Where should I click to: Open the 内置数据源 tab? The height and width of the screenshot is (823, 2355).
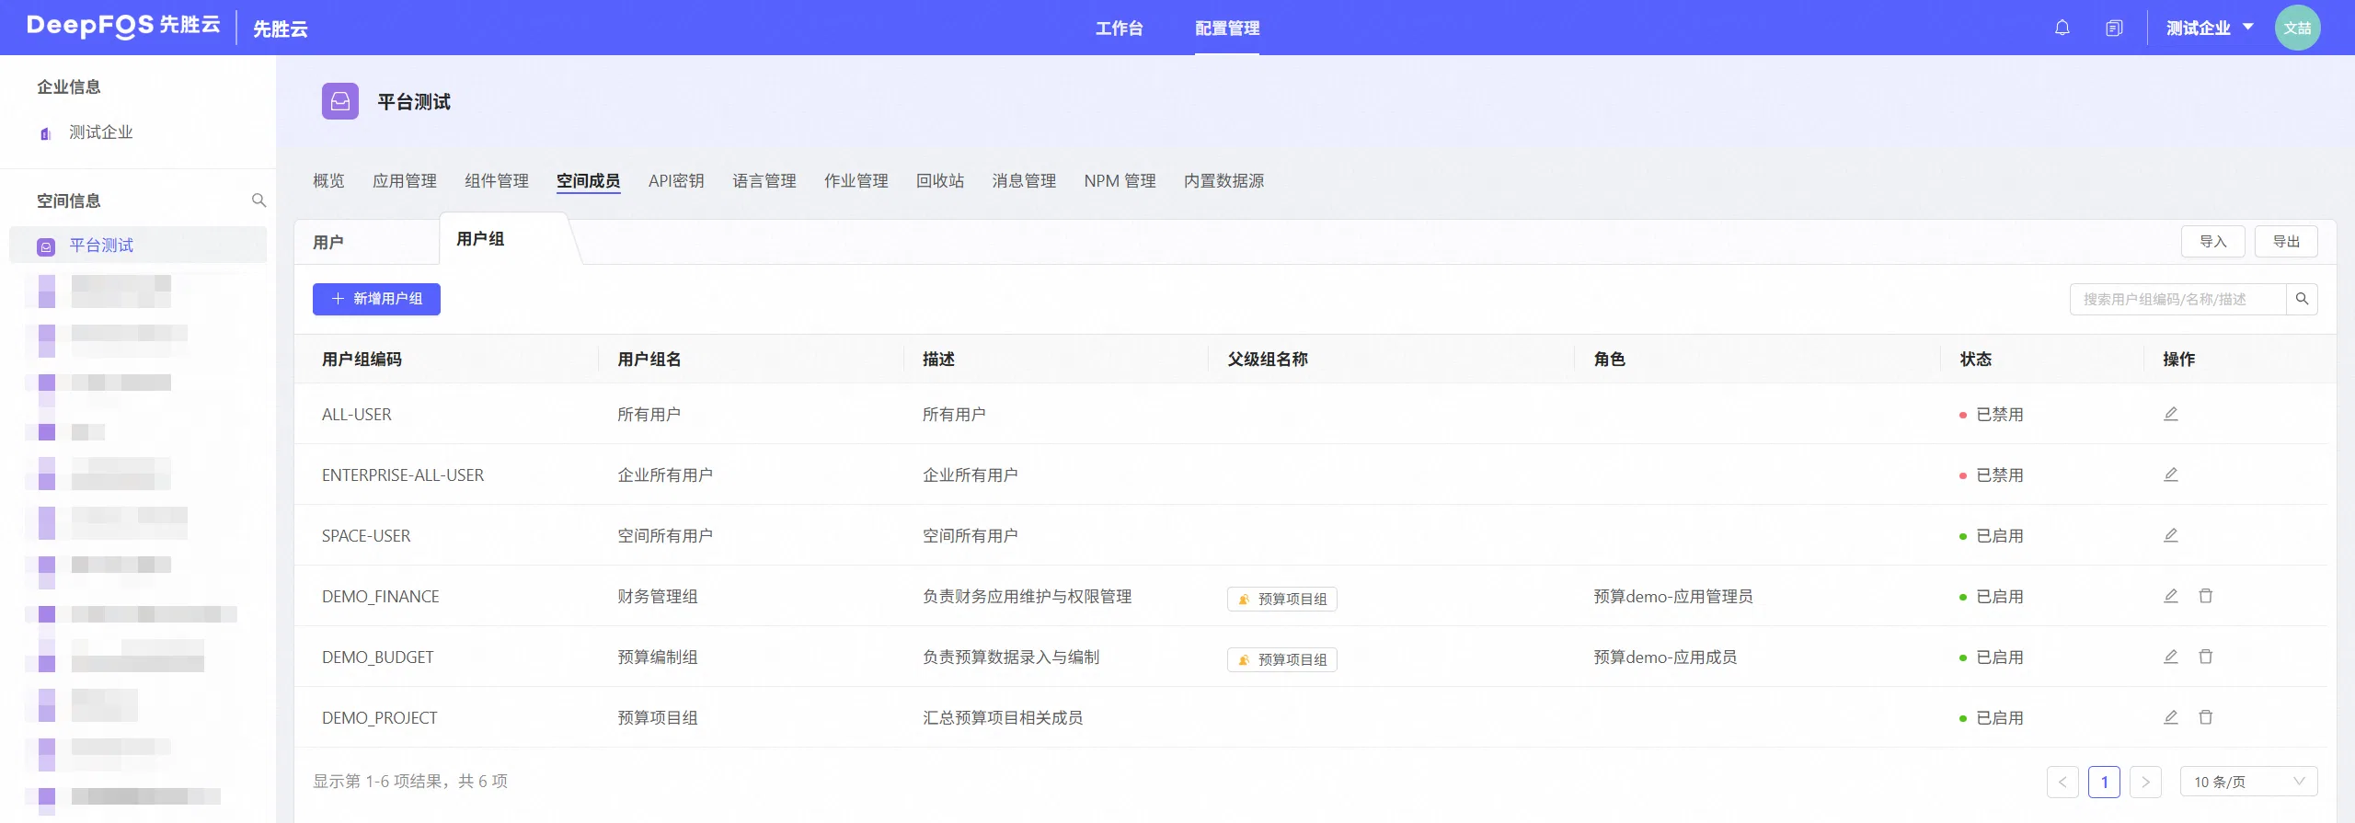click(x=1223, y=181)
